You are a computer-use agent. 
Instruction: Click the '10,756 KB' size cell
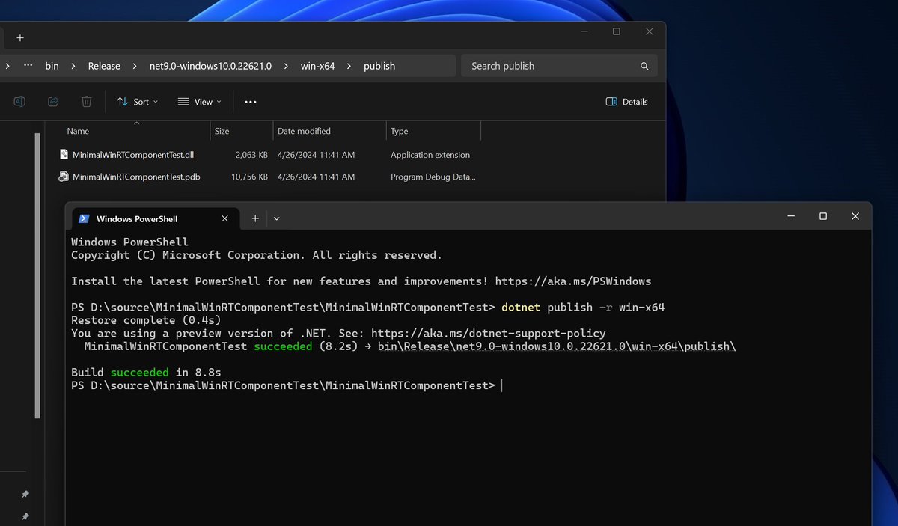click(249, 177)
